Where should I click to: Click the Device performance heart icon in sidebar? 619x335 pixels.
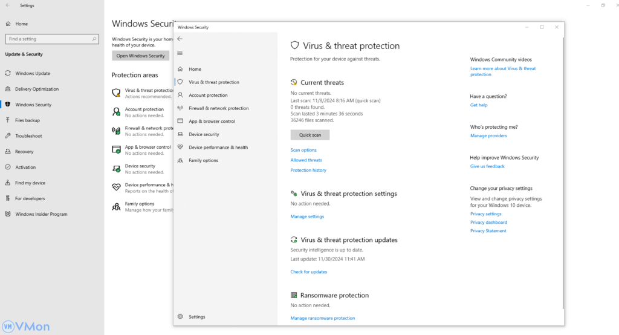[x=180, y=147]
